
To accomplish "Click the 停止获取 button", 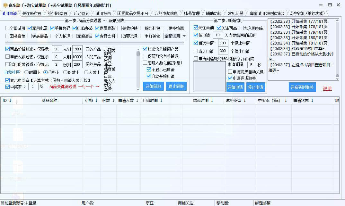I will (x=176, y=86).
